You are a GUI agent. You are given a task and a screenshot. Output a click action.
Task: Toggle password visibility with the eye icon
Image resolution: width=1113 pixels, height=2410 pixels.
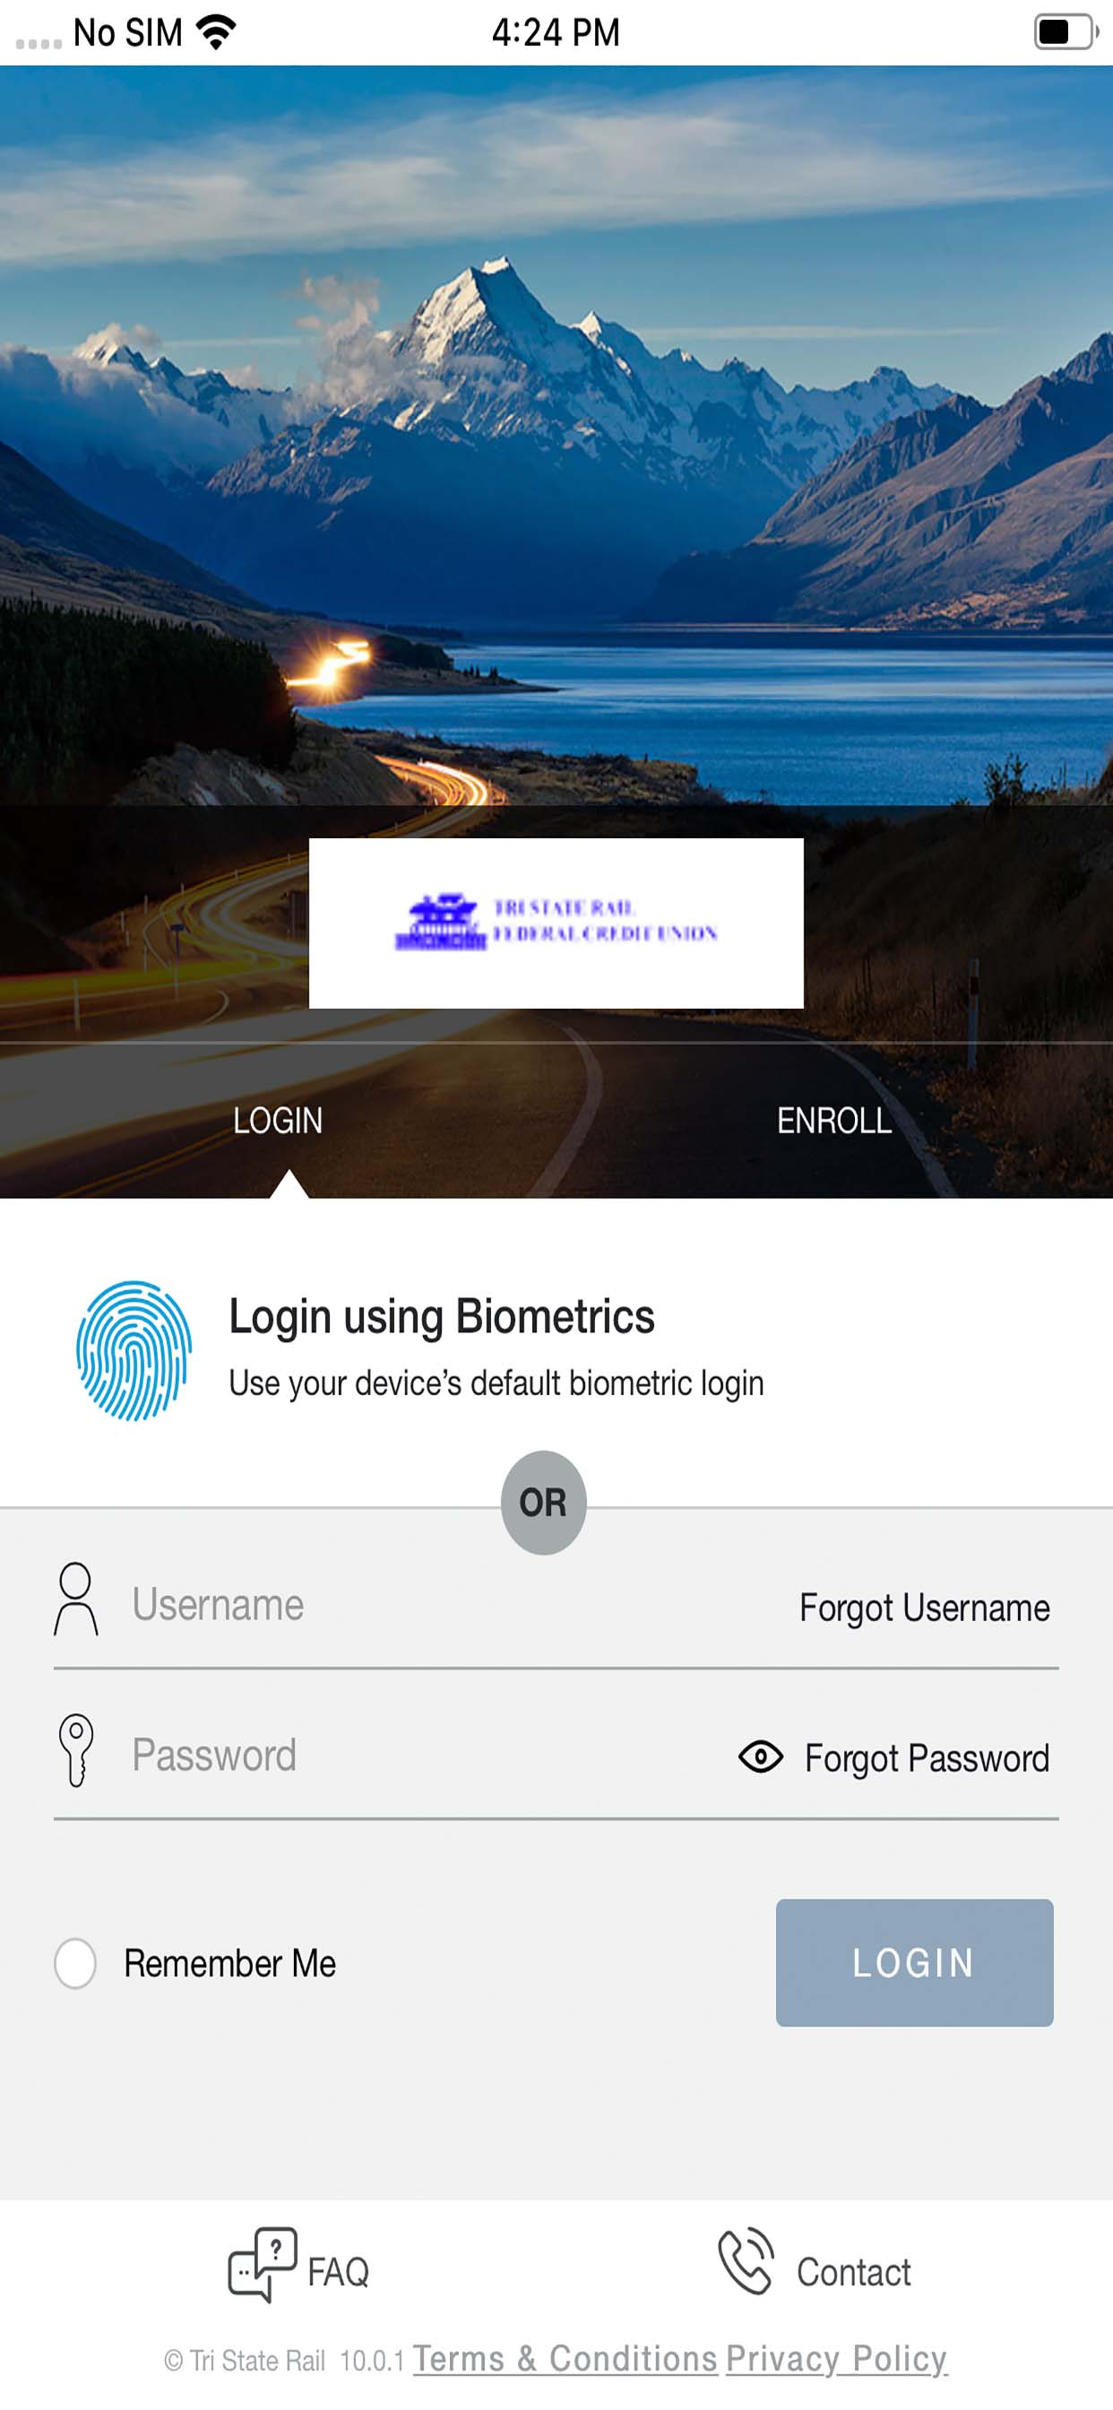point(761,1756)
